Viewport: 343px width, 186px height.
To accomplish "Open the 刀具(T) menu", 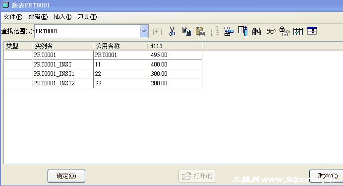I will tap(87, 17).
